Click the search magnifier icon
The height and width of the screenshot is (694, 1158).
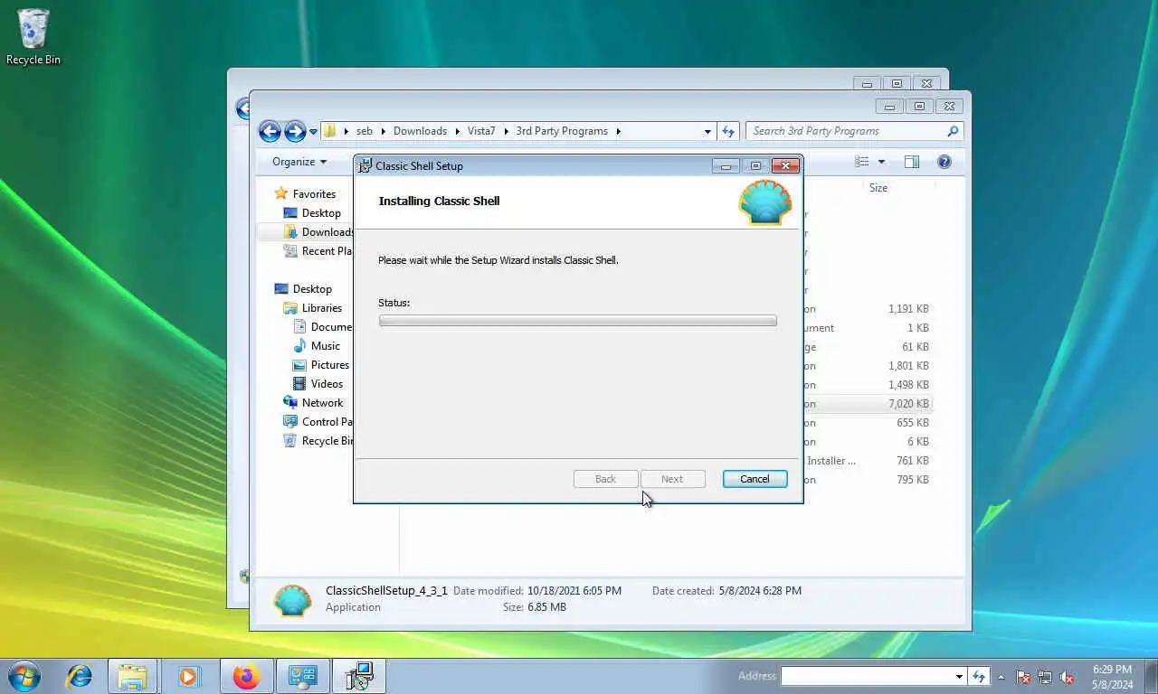953,131
